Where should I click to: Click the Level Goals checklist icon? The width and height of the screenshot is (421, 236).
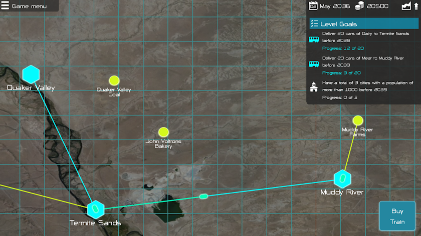[314, 23]
